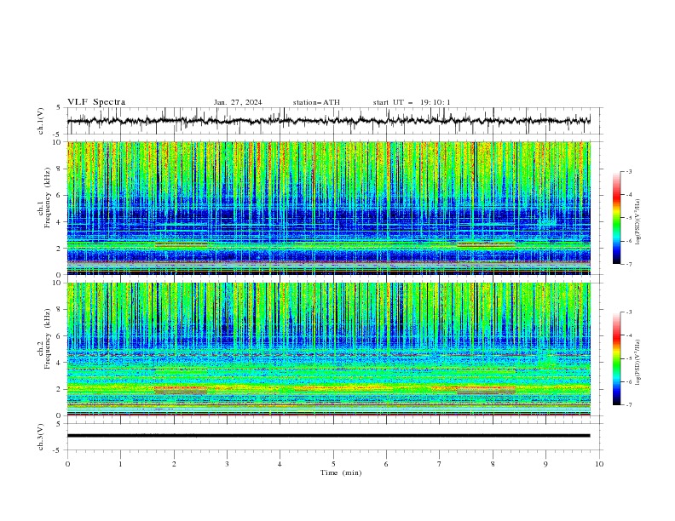Click the ch.2 Frequency (kHz) axis label
675x521 pixels.
(44, 339)
